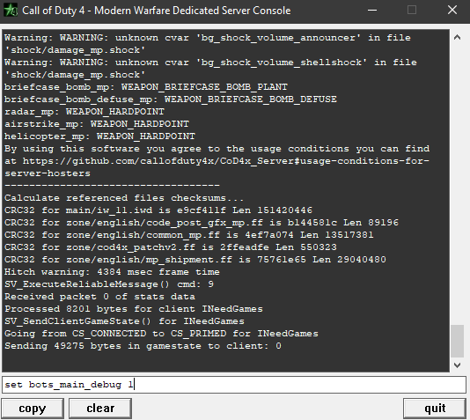The height and width of the screenshot is (420, 470).
Task: Click the github.com/callofduty4x URL line
Action: 217,161
